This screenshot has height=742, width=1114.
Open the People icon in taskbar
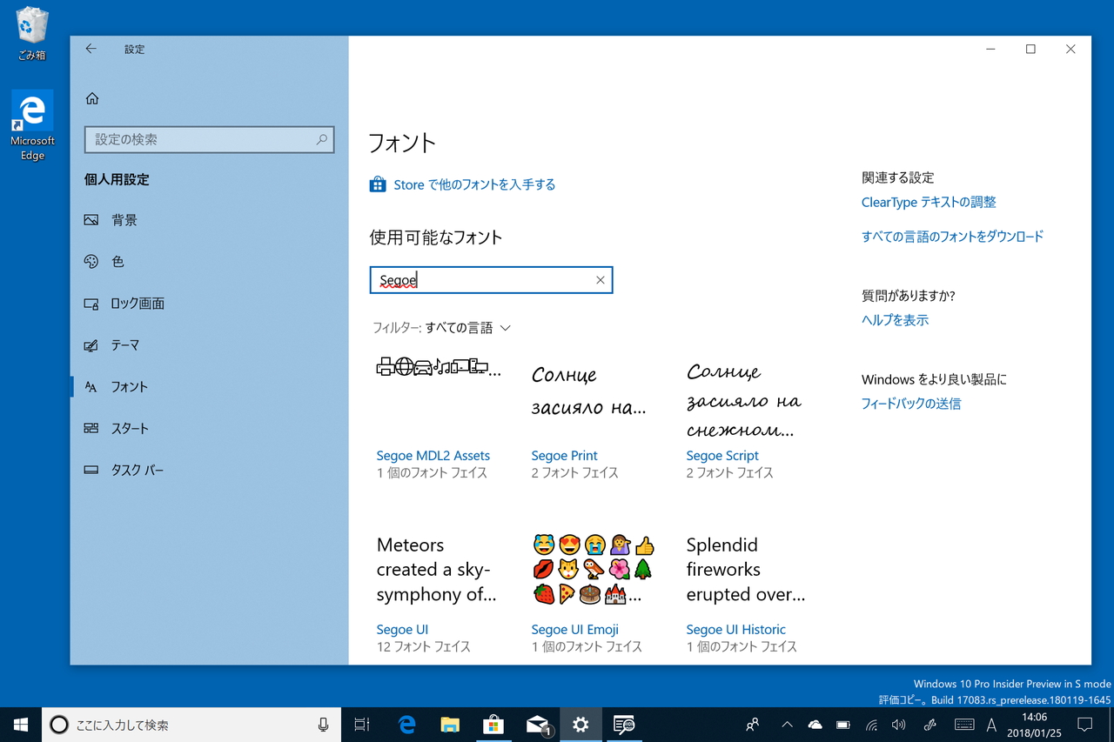click(x=753, y=725)
